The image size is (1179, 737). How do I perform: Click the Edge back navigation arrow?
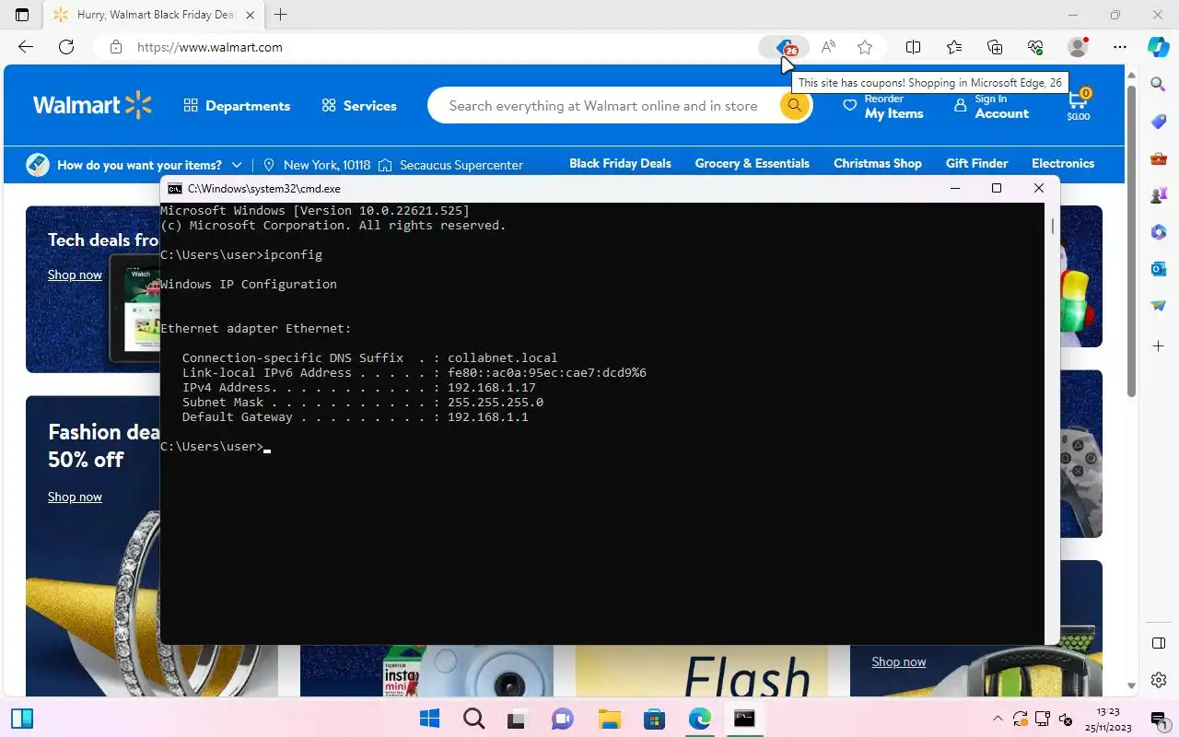click(26, 47)
